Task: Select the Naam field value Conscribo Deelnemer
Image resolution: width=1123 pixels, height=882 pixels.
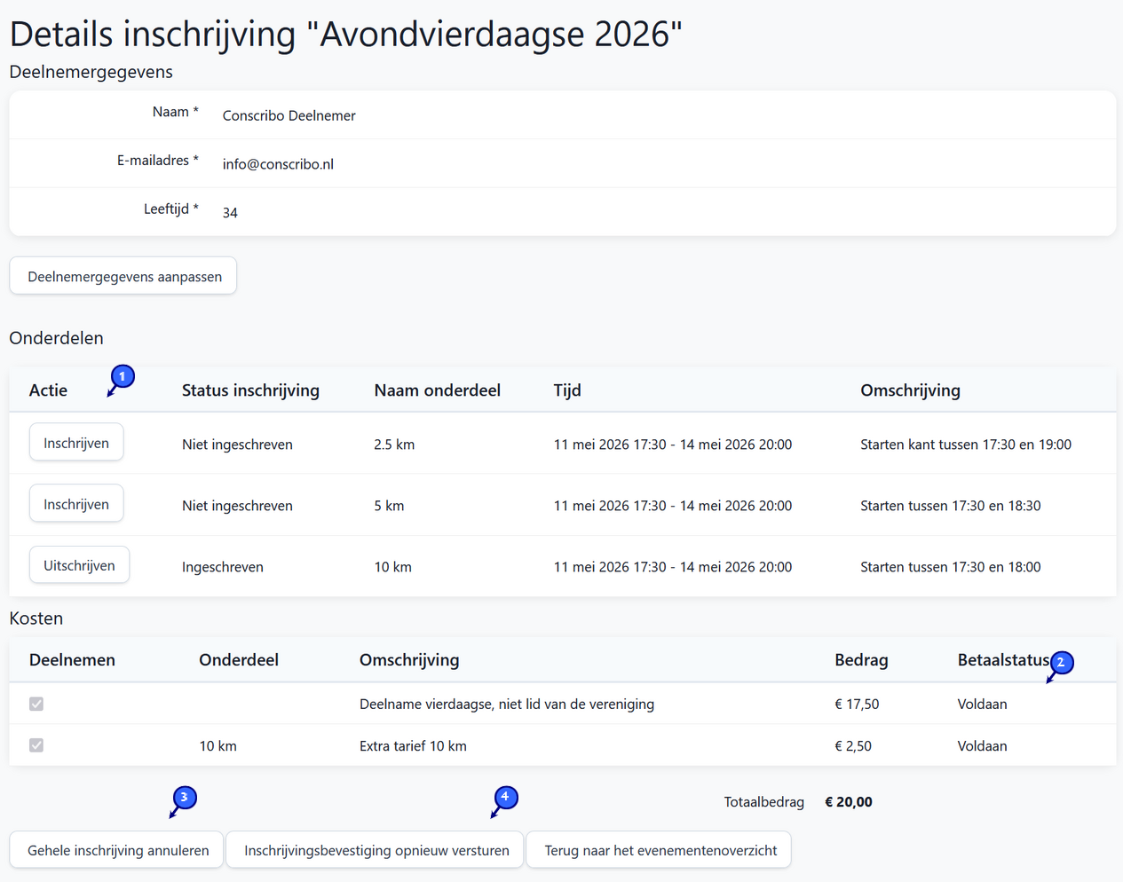Action: tap(289, 115)
